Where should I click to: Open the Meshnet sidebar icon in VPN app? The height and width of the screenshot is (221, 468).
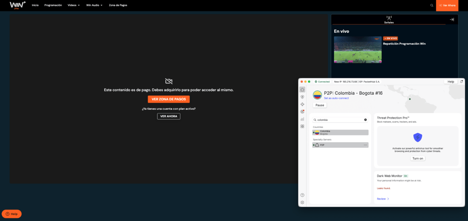click(303, 104)
